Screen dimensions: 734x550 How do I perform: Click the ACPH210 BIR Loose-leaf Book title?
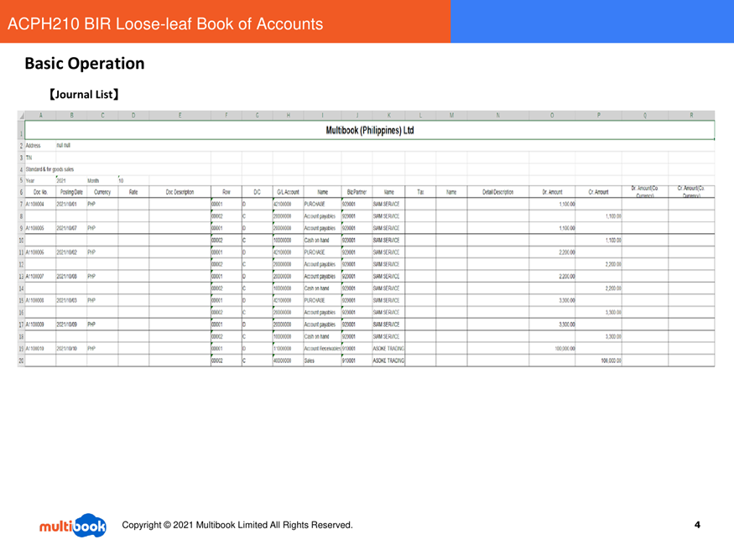165,23
